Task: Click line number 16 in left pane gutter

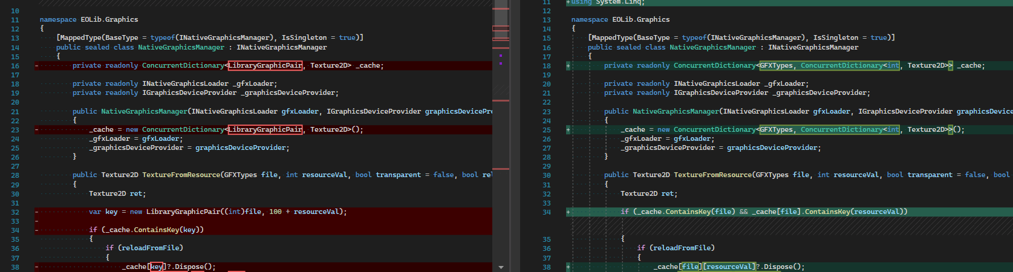Action: coord(15,66)
